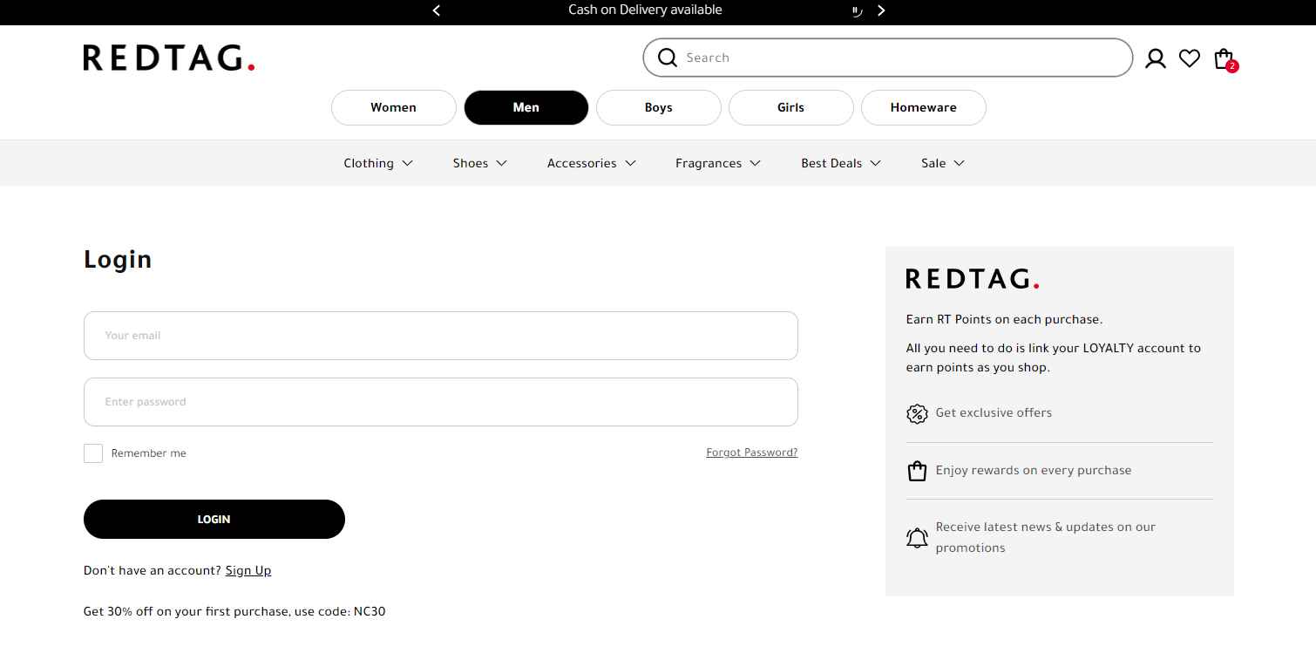Click the account profile icon
The height and width of the screenshot is (667, 1316).
[x=1155, y=58]
